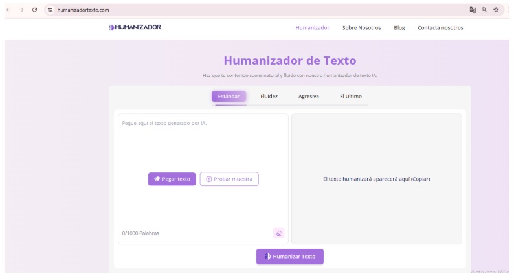Click the Humanizador logo in header
Viewport: 514px width, 276px height.
135,27
